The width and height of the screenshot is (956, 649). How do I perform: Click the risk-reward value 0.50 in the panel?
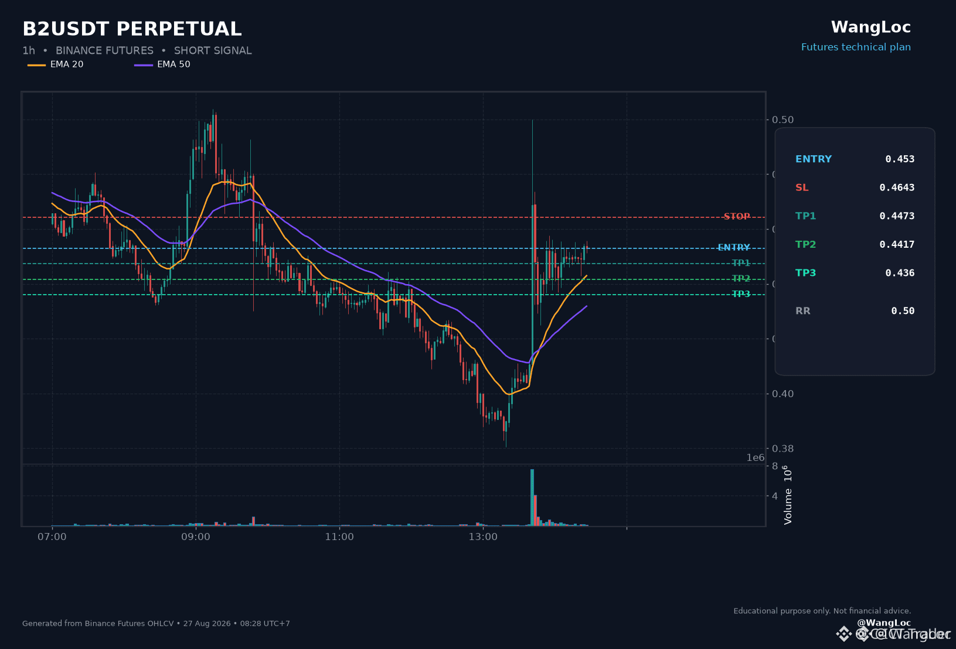[x=903, y=310]
